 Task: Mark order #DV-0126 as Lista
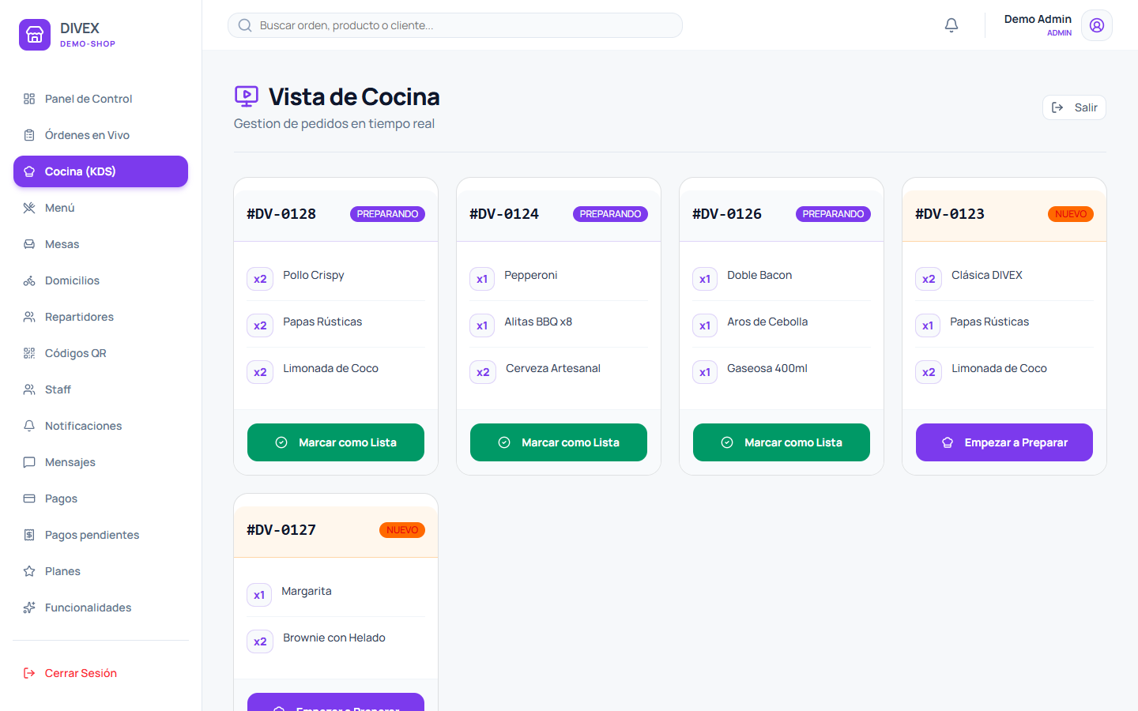tap(782, 442)
